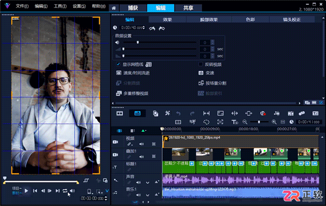Mute the 音乐1 track speaker
The height and width of the screenshot is (206, 326).
(138, 195)
